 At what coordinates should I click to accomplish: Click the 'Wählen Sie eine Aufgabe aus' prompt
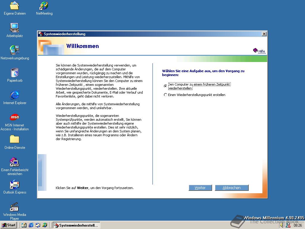[203, 73]
